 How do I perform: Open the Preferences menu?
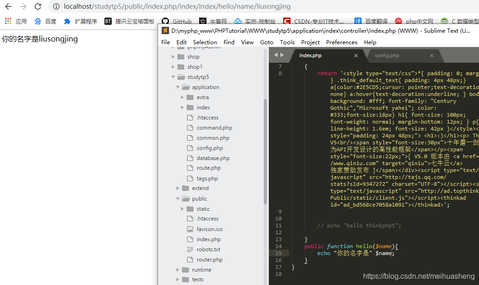tap(341, 42)
